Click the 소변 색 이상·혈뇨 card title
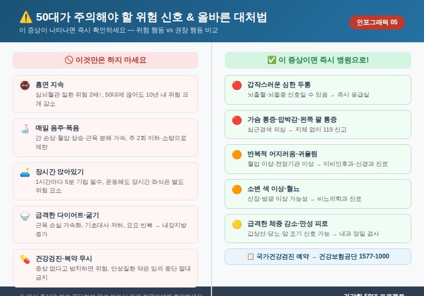Screen dimensions: 424x296 pyautogui.click(x=273, y=189)
